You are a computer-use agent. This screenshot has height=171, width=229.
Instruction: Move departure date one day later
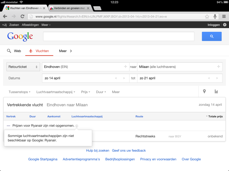[x=124, y=78]
